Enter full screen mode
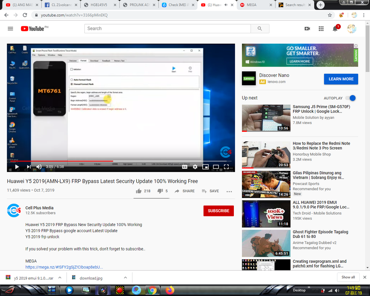Image resolution: width=370 pixels, height=296 pixels. tap(226, 167)
